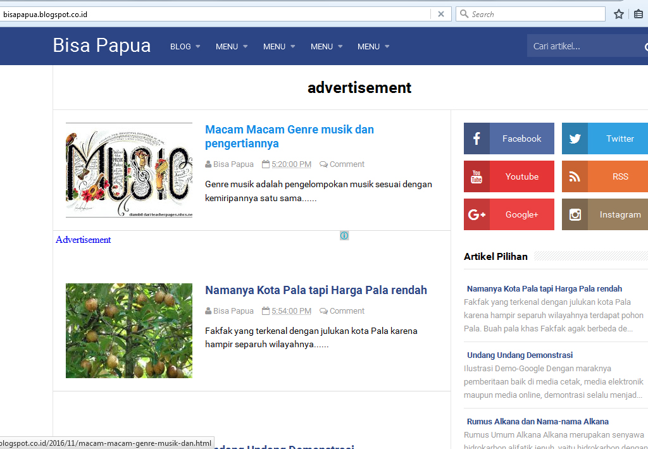Click the Facebook icon in social widget
The image size is (648, 449).
(x=477, y=138)
